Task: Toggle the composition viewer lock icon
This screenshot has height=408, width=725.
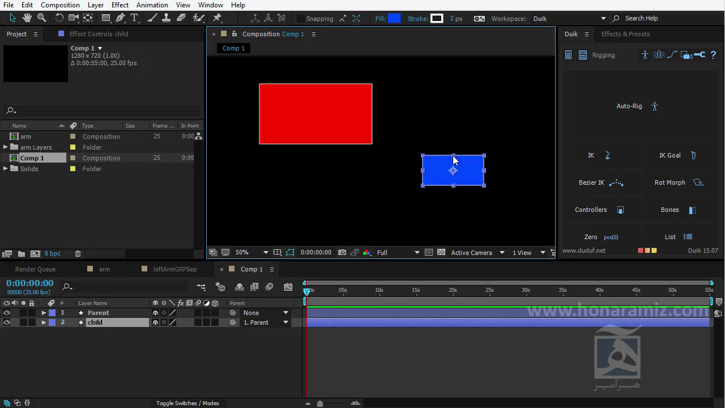Action: point(234,34)
